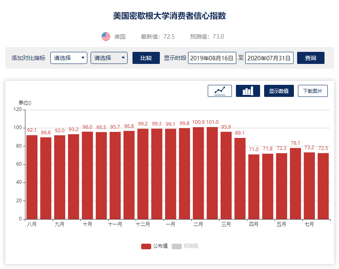Screen dimensions: 339x269
Task: Click the US flag icon
Action: pyautogui.click(x=106, y=37)
